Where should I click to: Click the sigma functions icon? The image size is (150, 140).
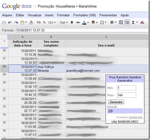(133, 23)
